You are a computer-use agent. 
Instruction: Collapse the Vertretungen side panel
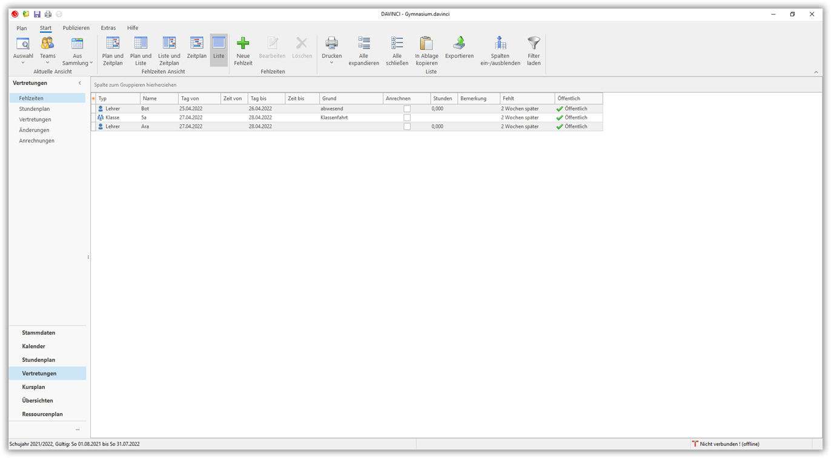point(80,83)
